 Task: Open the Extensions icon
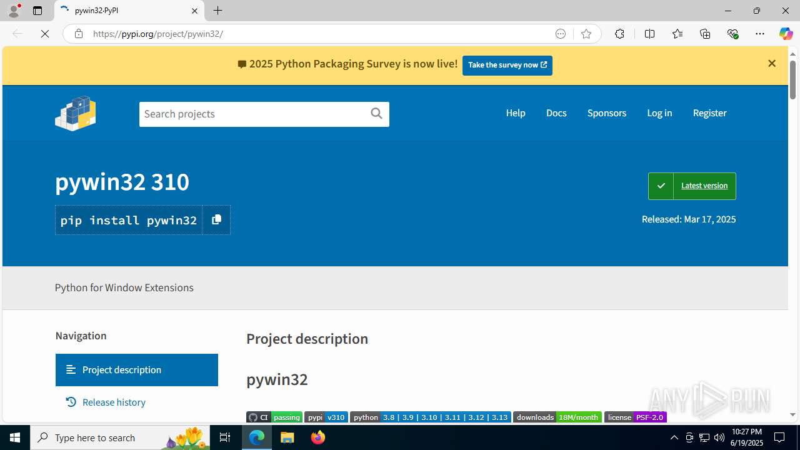pyautogui.click(x=619, y=34)
